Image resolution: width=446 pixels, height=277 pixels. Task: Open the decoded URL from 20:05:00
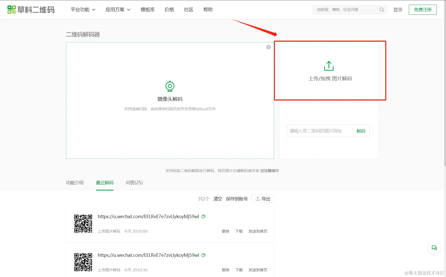coord(148,217)
